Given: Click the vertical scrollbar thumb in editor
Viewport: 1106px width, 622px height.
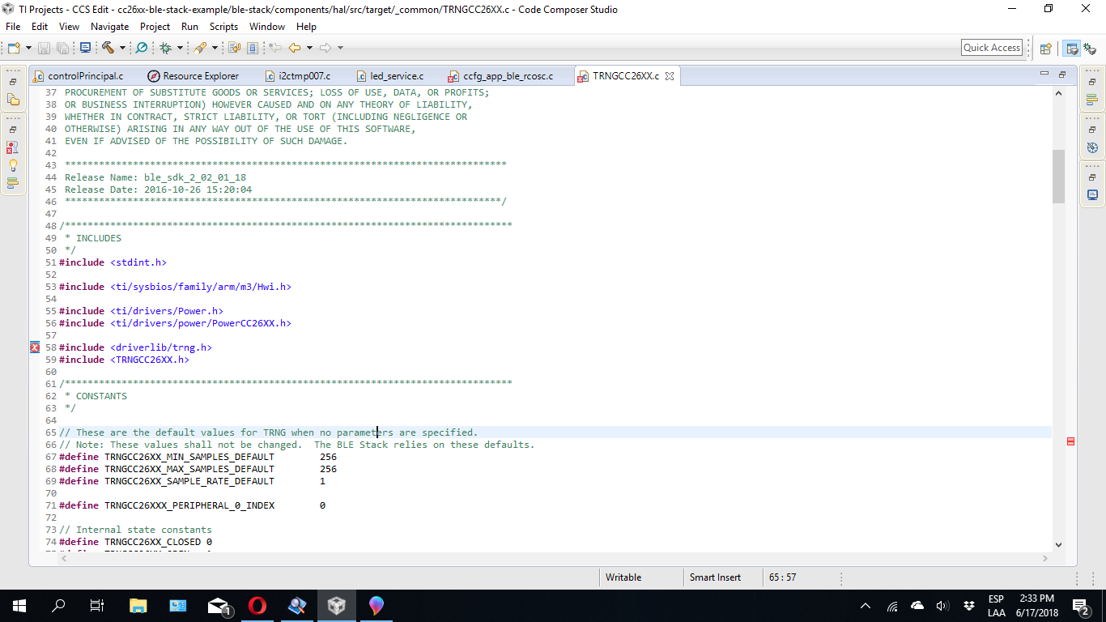Looking at the screenshot, I should pos(1058,177).
